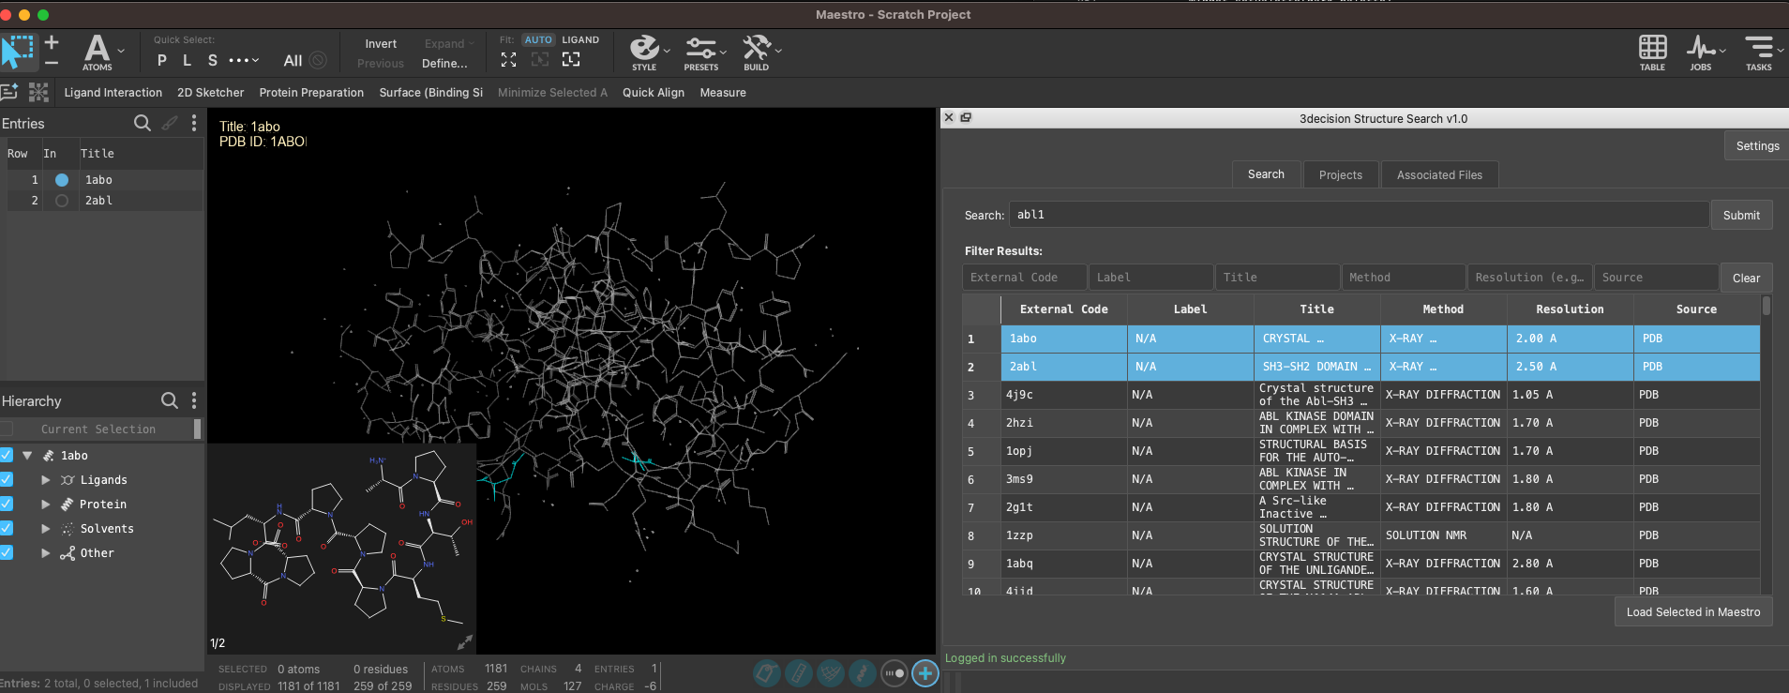
Task: Open the 2D Sketcher tool
Action: click(210, 92)
